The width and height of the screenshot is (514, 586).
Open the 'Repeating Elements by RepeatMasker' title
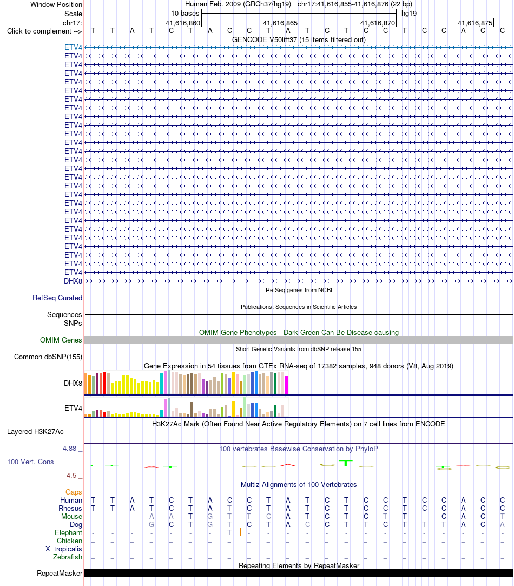(299, 565)
